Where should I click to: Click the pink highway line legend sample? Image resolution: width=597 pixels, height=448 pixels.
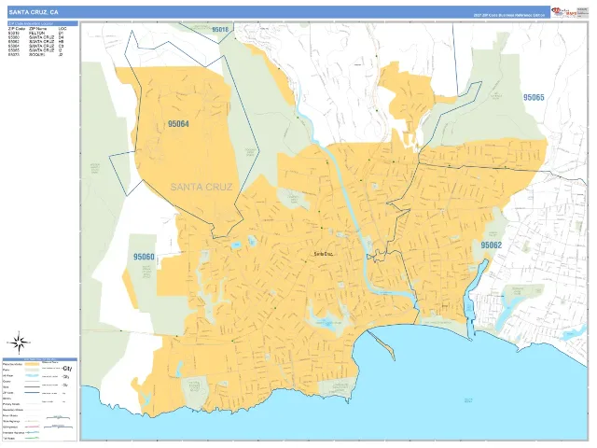coord(32,427)
